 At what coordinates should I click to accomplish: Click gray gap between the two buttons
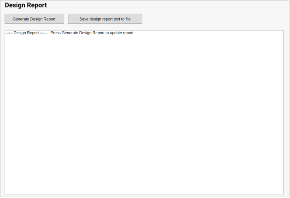point(66,19)
